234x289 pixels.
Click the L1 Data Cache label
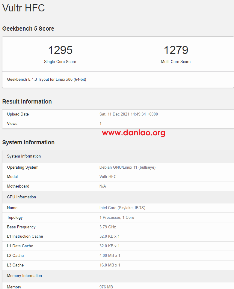click(20, 246)
